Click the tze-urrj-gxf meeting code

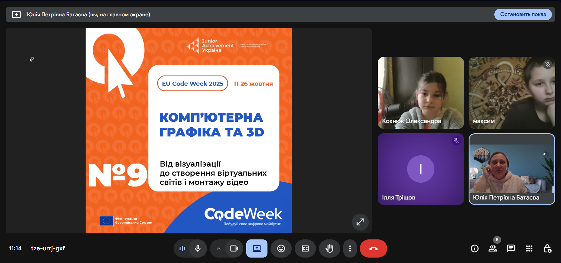point(48,248)
